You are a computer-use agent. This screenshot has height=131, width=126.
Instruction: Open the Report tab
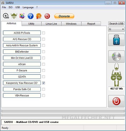click(91, 24)
